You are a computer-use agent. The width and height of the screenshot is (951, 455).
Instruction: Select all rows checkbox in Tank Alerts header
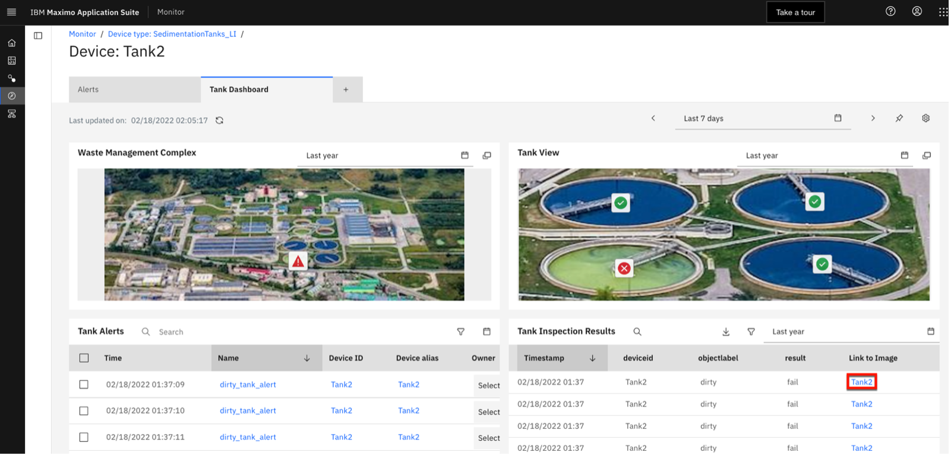(x=84, y=358)
